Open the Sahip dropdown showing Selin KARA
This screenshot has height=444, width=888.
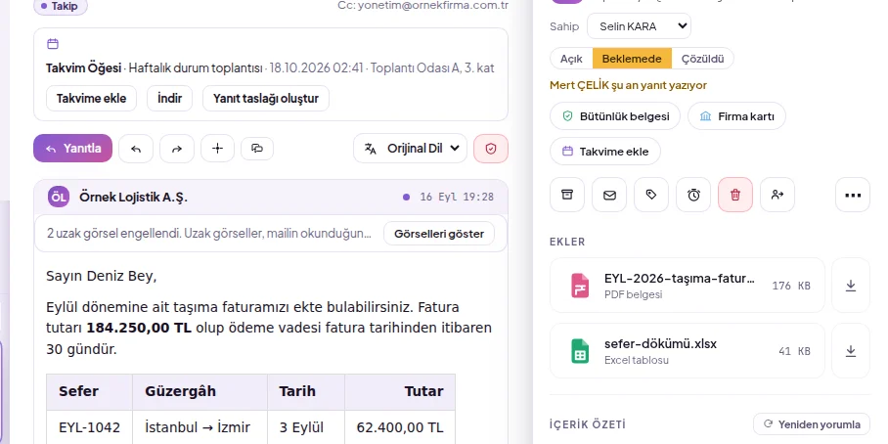[639, 26]
